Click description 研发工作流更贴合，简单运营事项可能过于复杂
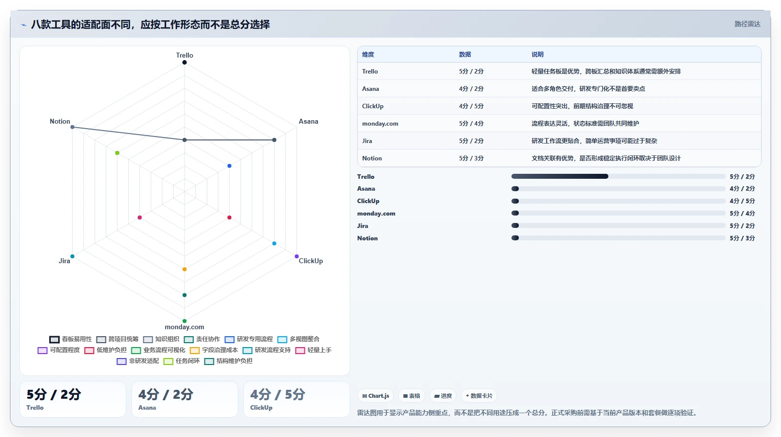 point(594,141)
